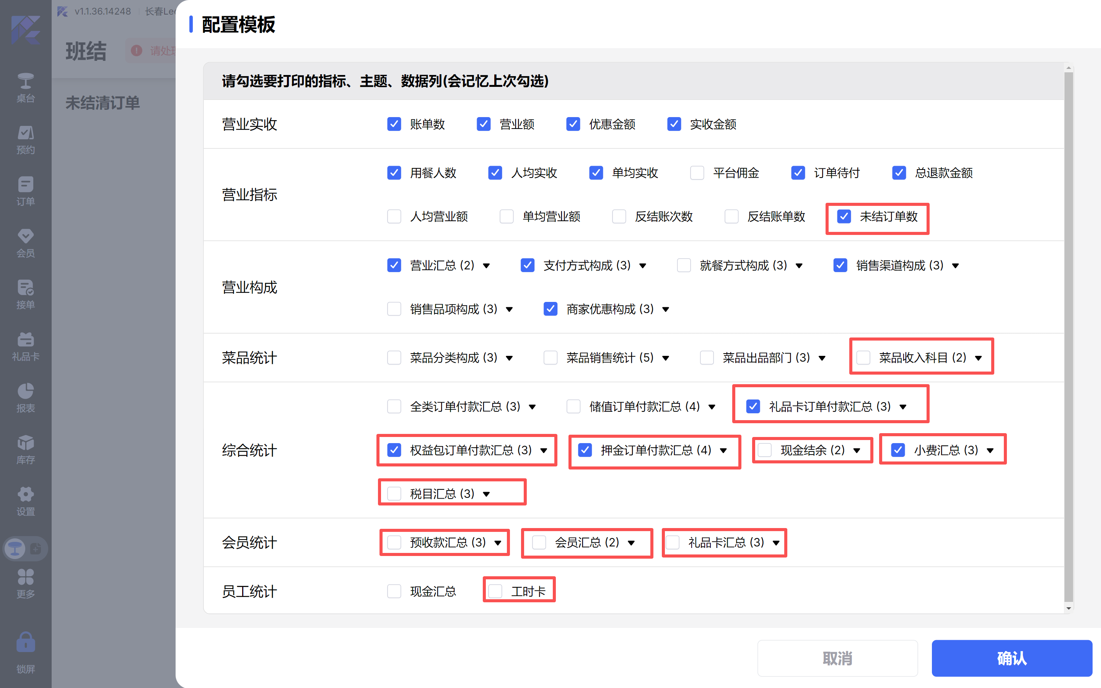The image size is (1101, 688).
Task: Open the 会员 member heart icon
Action: click(26, 236)
